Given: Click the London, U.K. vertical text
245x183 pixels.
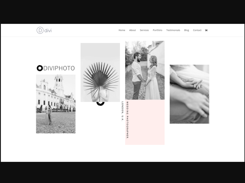Looking at the screenshot, I should coord(123,111).
